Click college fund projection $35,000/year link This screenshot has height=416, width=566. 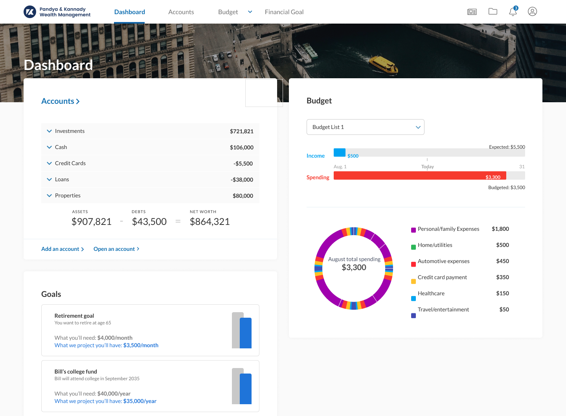click(105, 401)
